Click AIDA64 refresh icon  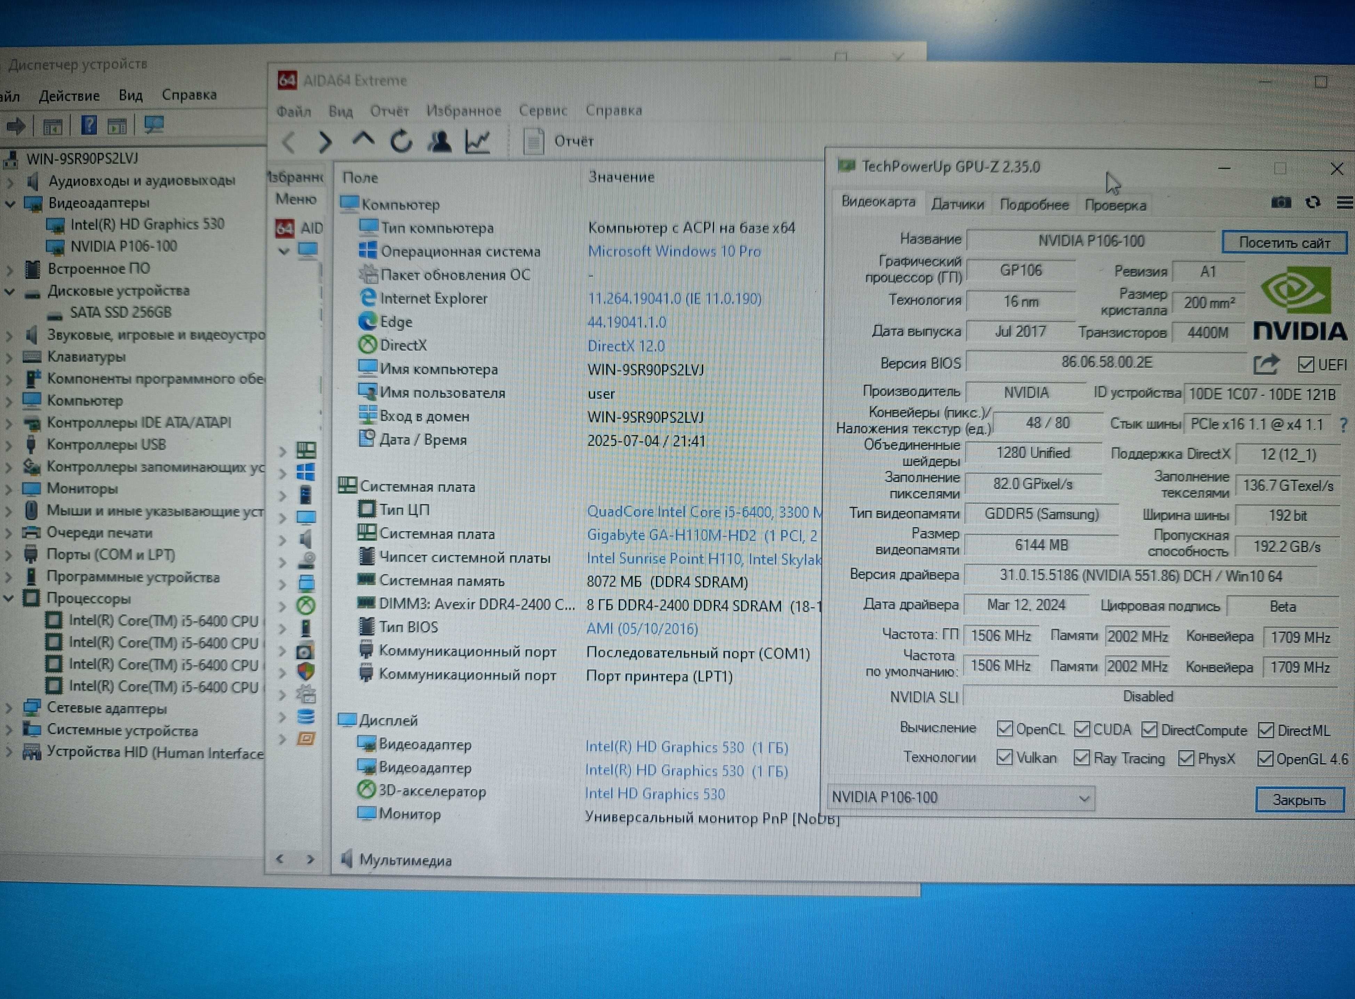click(401, 141)
